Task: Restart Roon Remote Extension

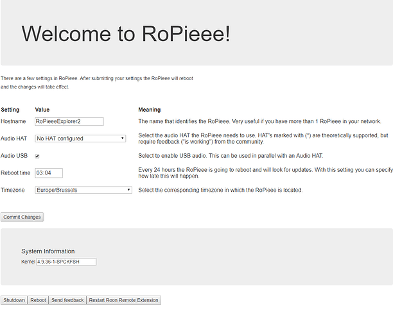Action: coord(123,300)
